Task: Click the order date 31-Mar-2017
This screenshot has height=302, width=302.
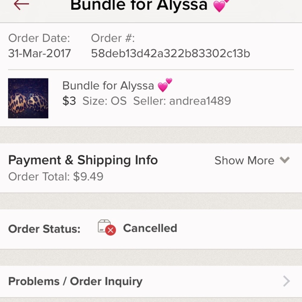Action: 39,53
